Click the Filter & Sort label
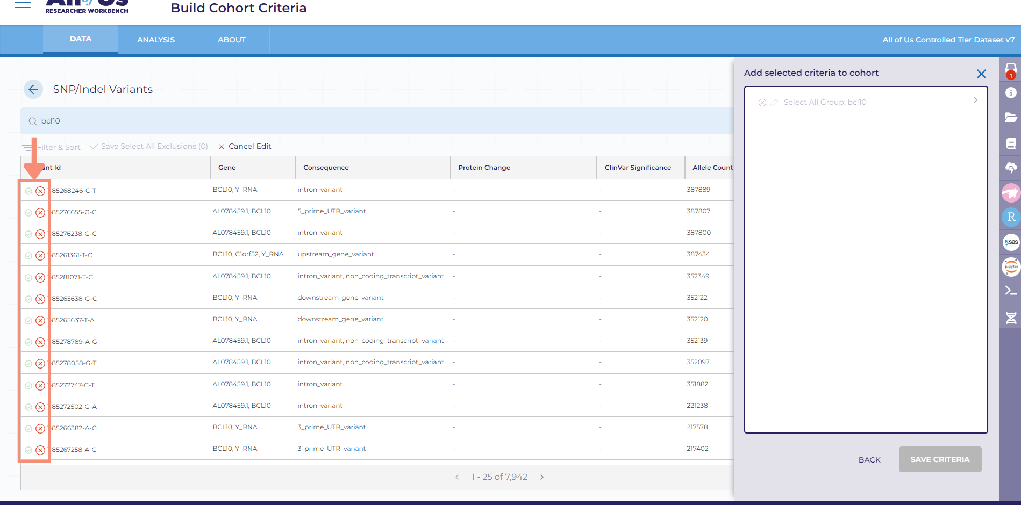The width and height of the screenshot is (1021, 505). click(59, 147)
